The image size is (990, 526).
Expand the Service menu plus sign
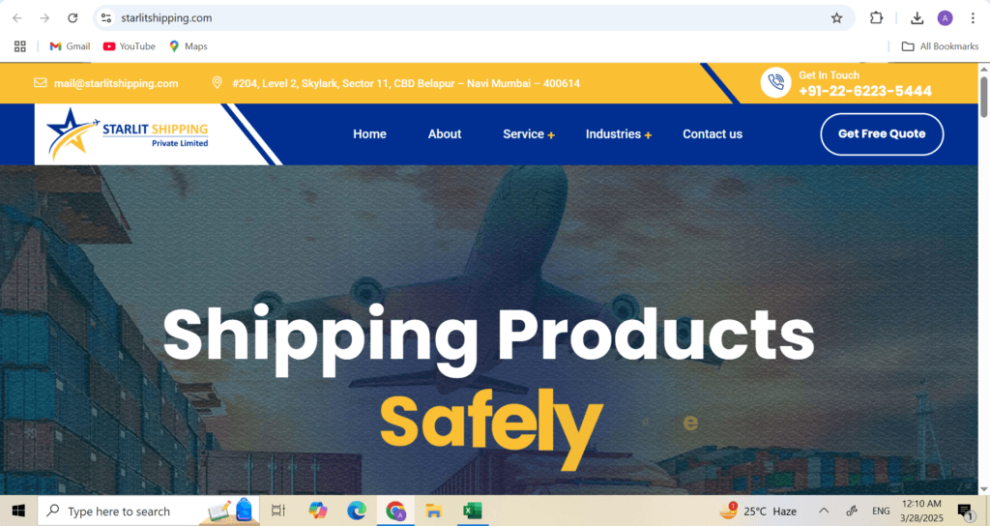[551, 135]
